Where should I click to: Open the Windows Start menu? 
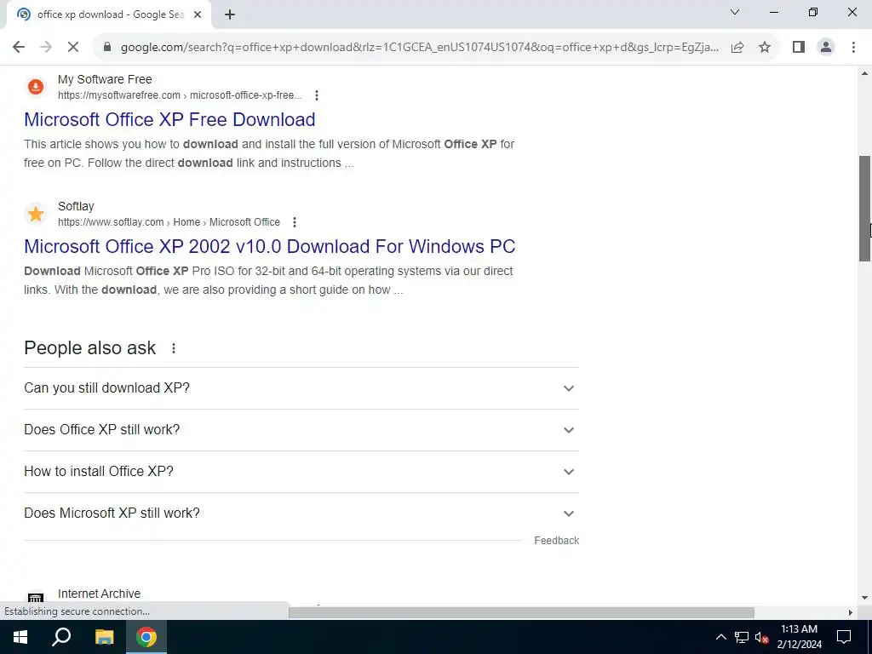pos(20,637)
